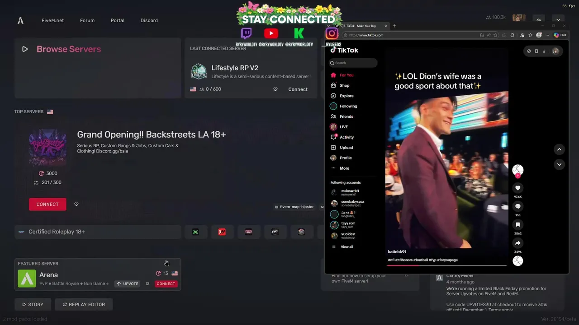The width and height of the screenshot is (579, 325).
Task: Favorite Lifestyle RP V2 with the heart icon
Action: (275, 89)
